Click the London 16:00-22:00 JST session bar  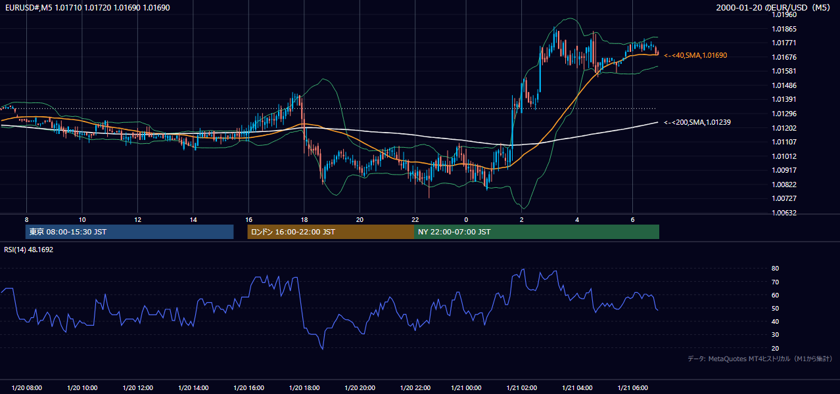click(x=331, y=232)
